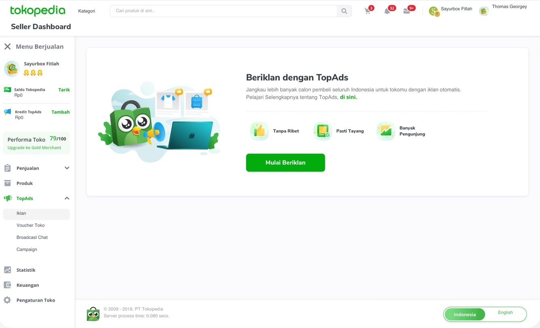The height and width of the screenshot is (328, 540).
Task: Click the Keuangan wallet icon
Action: point(7,285)
